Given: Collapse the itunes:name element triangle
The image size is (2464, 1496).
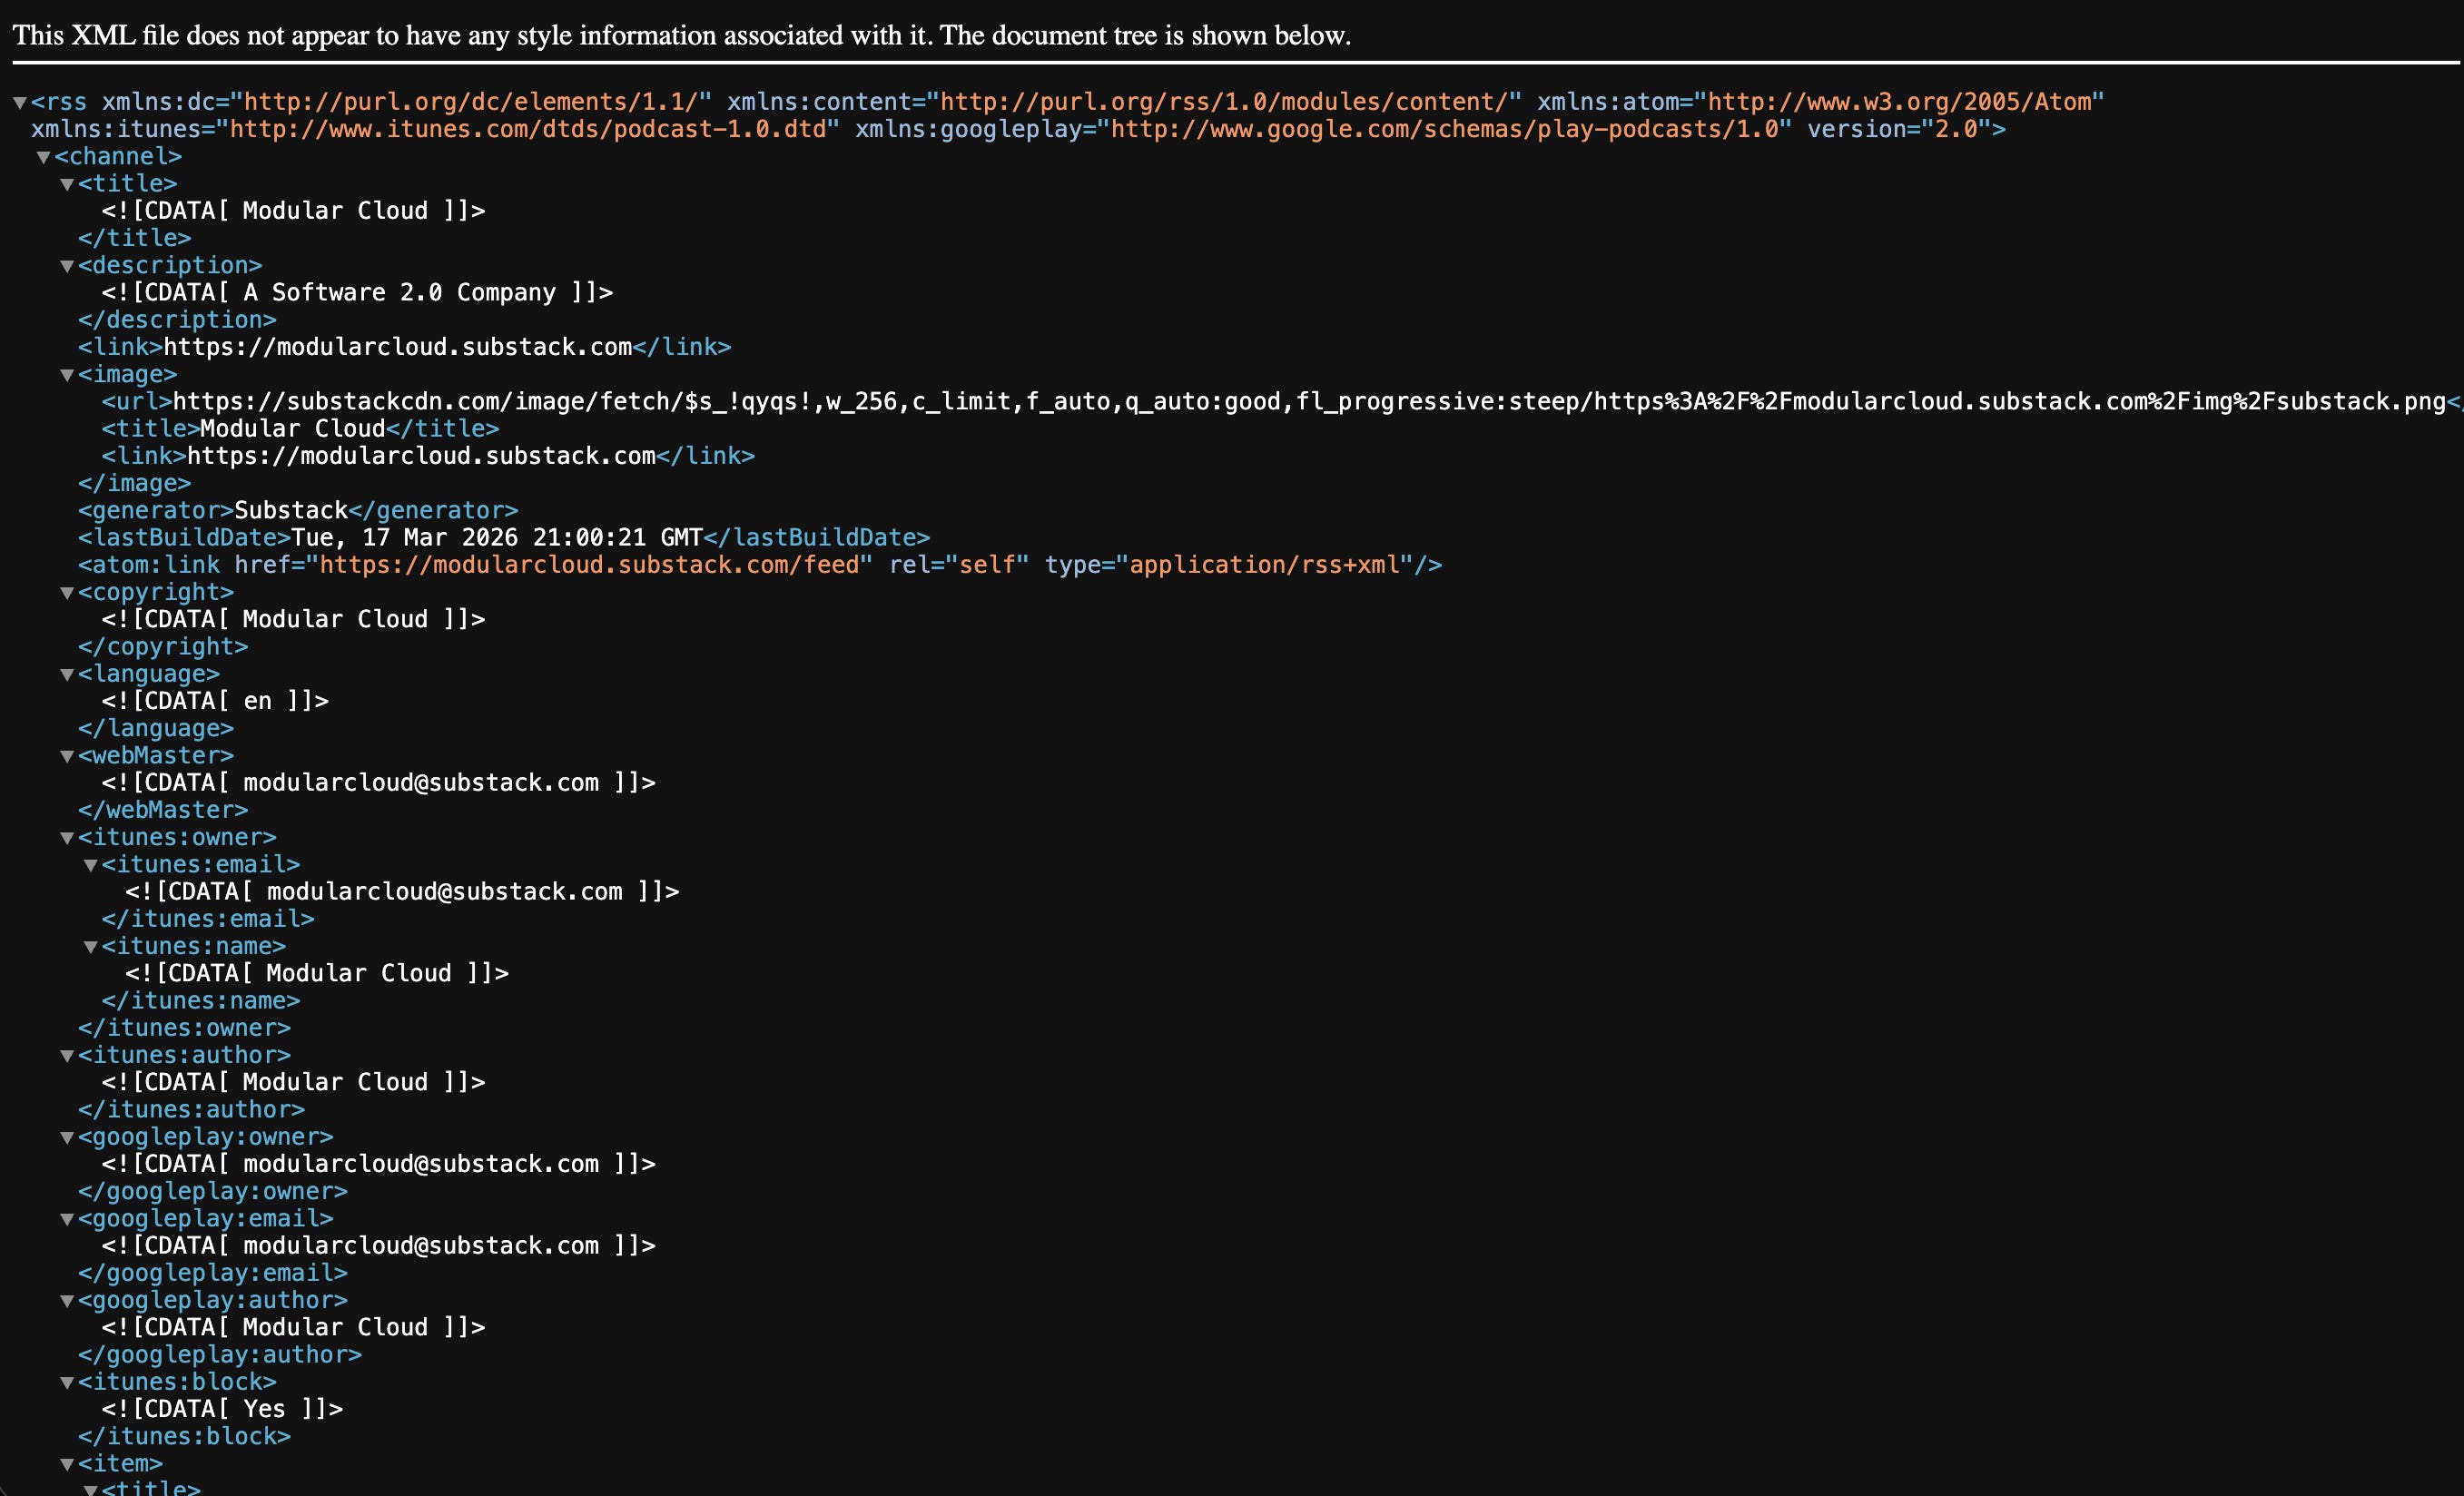Looking at the screenshot, I should point(90,947).
